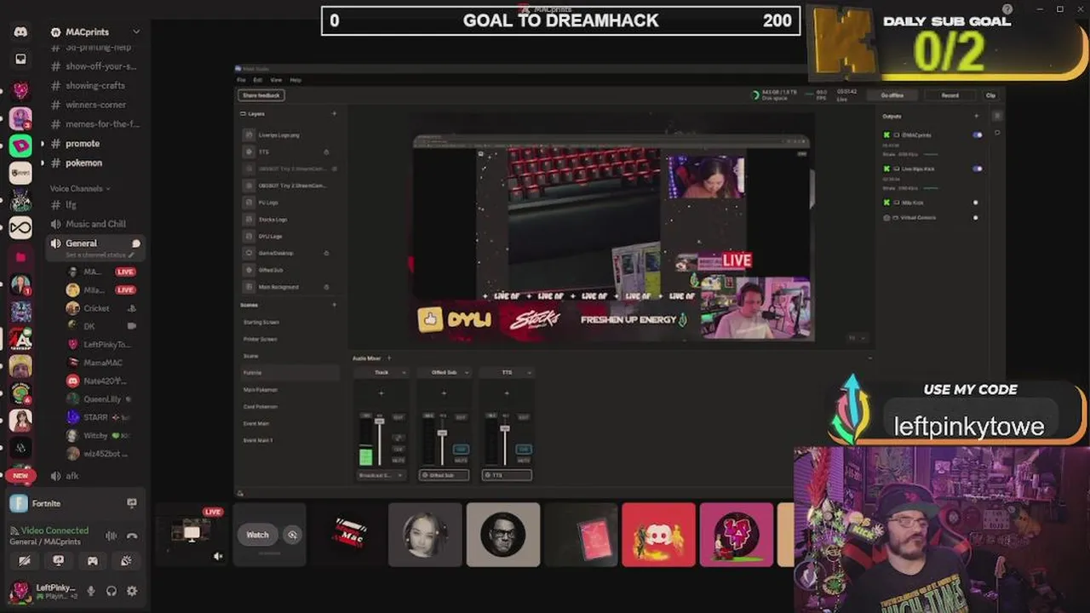Open the green server icon
This screenshot has width=1090, height=613.
coord(20,145)
